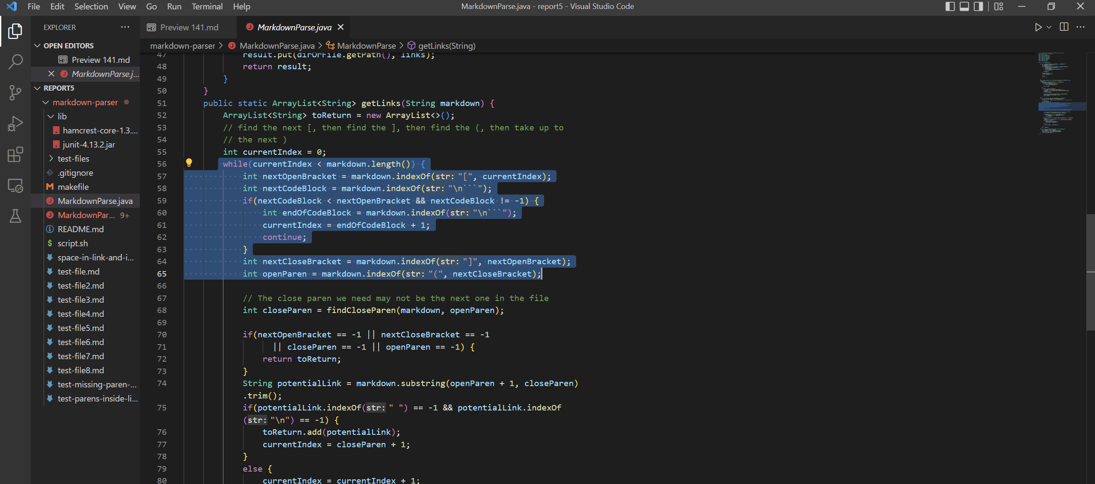Click the Run Java play button
This screenshot has height=484, width=1095.
pyautogui.click(x=1038, y=27)
